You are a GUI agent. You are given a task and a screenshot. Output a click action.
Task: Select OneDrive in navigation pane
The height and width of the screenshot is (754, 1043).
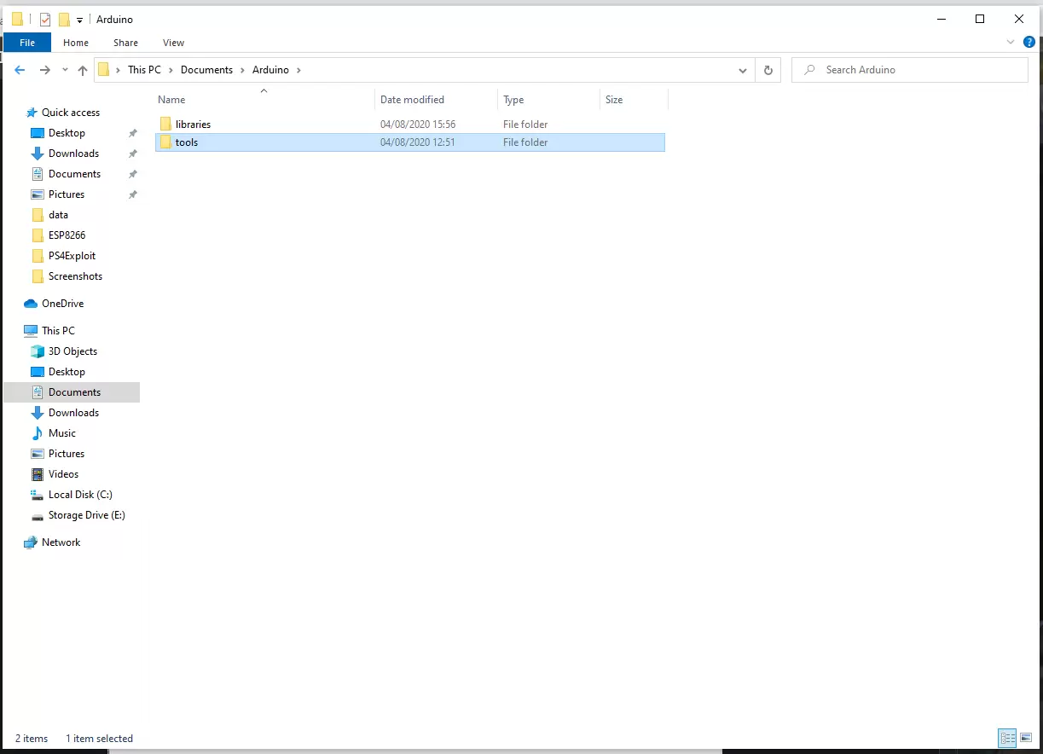[62, 304]
